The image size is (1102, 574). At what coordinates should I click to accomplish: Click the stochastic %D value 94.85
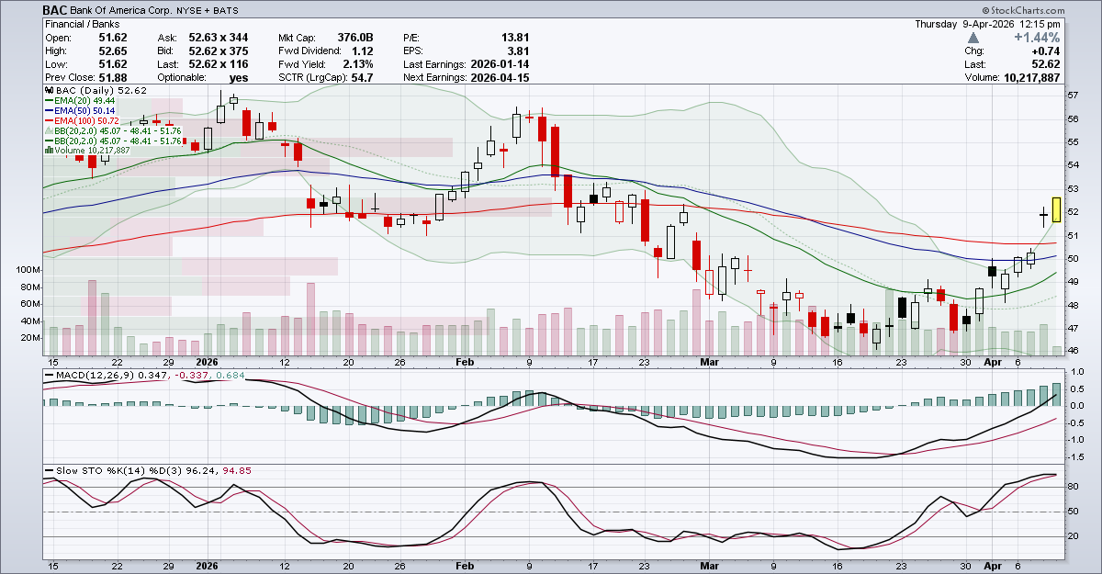tap(238, 470)
